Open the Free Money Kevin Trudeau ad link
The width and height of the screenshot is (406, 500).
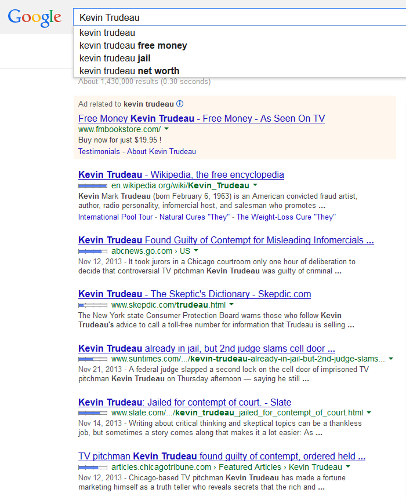click(201, 118)
